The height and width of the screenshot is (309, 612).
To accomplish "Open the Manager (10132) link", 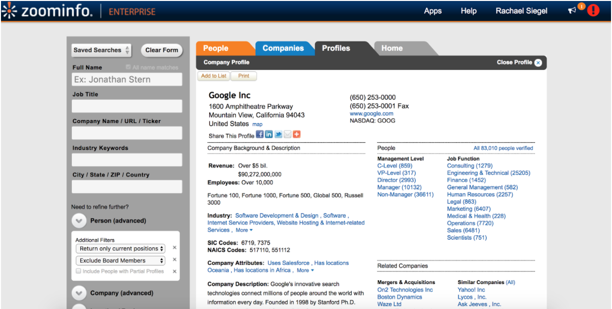I will tap(399, 187).
